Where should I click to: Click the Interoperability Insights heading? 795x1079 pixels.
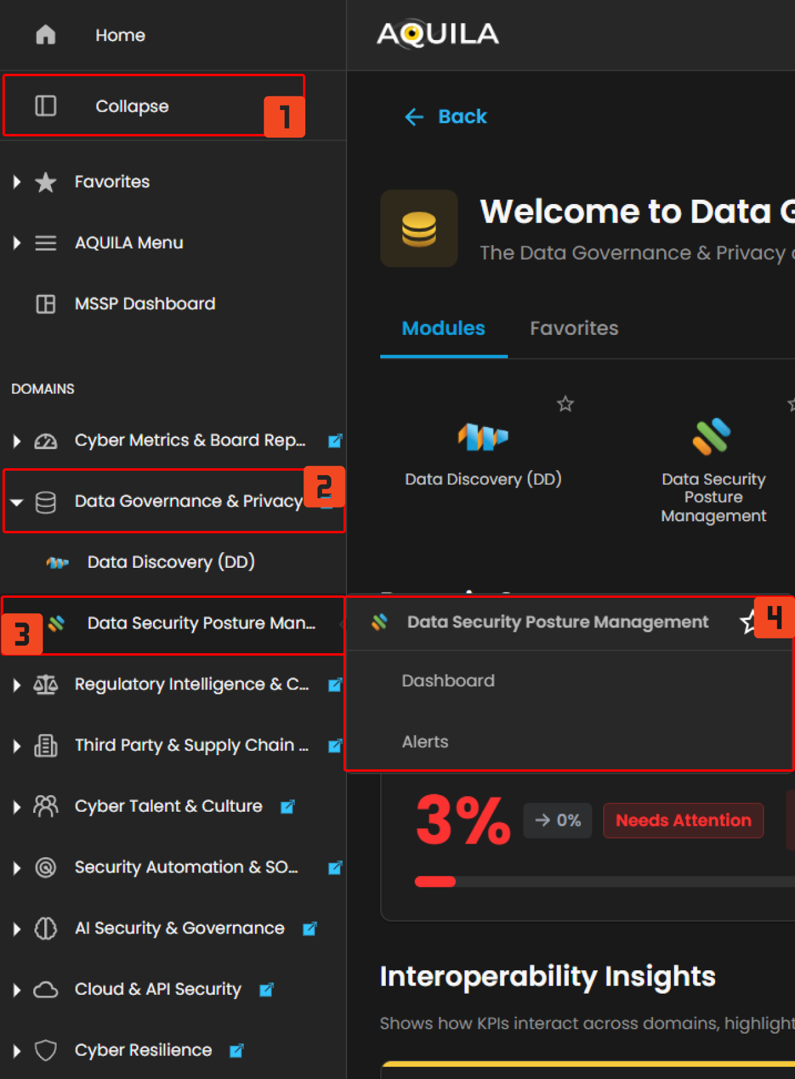[x=548, y=976]
